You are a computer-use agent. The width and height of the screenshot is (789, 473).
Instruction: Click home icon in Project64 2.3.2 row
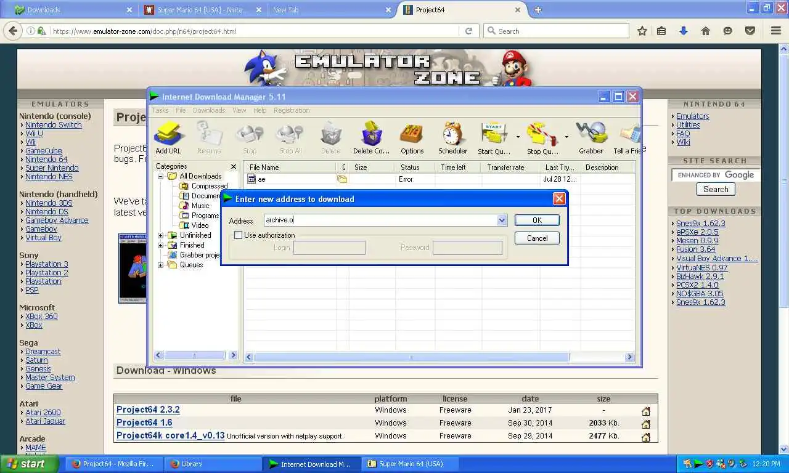646,411
